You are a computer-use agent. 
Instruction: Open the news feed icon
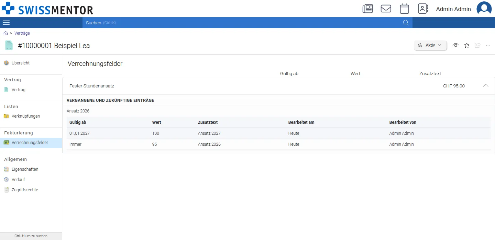[368, 9]
